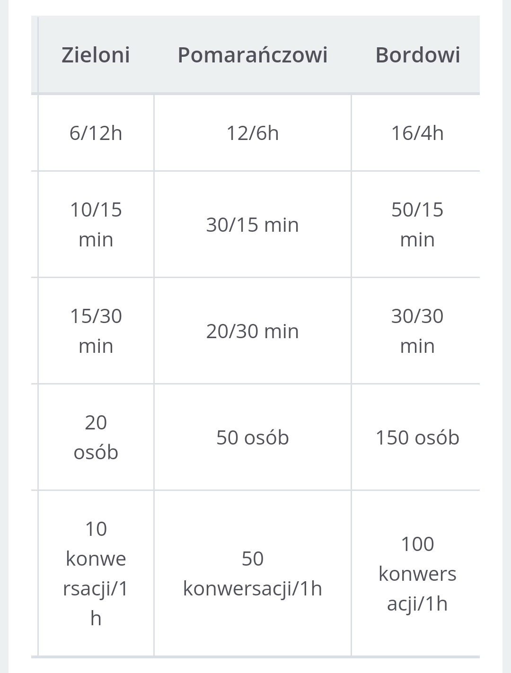The width and height of the screenshot is (511, 673).
Task: Click the Zieloni column header
Action: (x=96, y=55)
